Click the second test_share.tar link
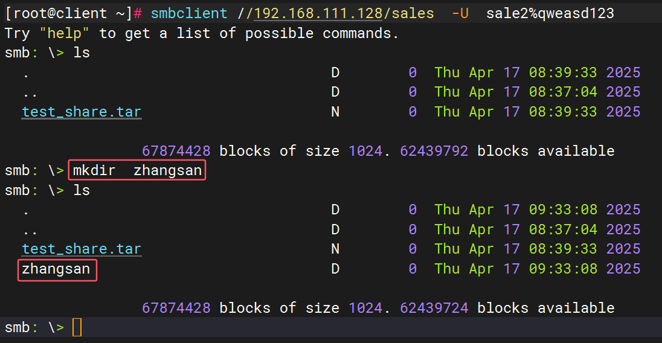The height and width of the screenshot is (343, 662). pos(82,249)
